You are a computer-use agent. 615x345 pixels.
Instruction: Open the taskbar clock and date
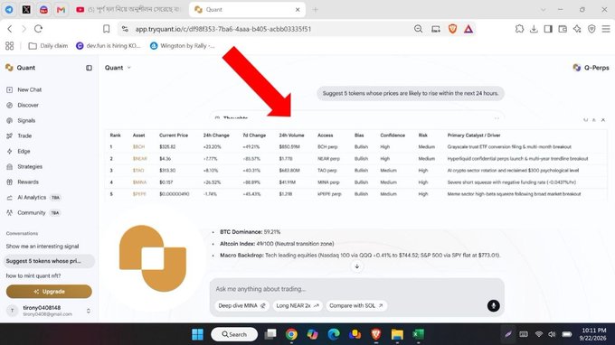[593, 334]
